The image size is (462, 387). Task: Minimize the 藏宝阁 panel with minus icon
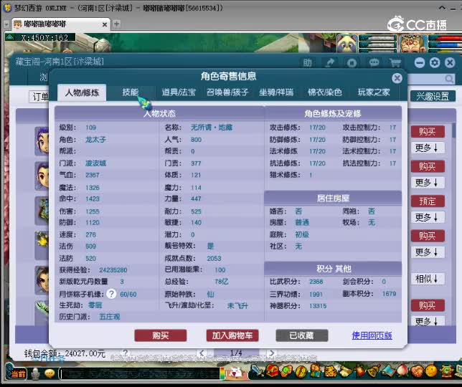pos(420,62)
